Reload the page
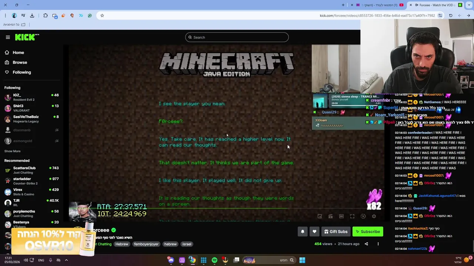 click(451, 16)
